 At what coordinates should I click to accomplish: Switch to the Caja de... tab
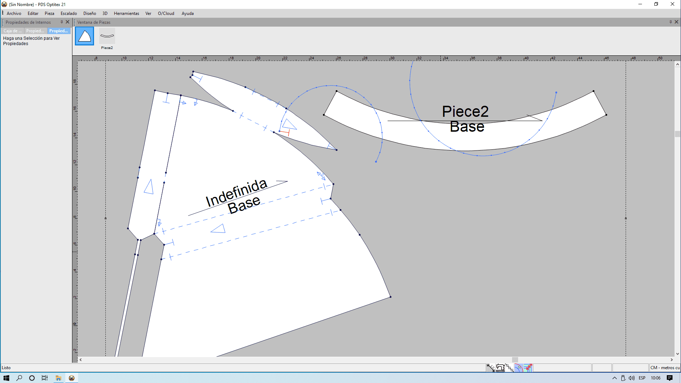click(x=12, y=31)
